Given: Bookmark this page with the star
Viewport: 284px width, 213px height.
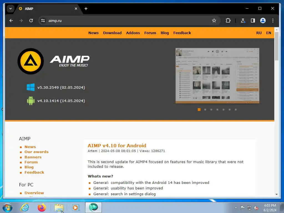Looking at the screenshot, I should point(214,21).
